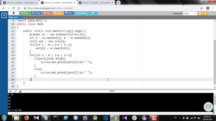This screenshot has height=121, width=216.
Task: Create a new file with the file icon
Action: pyautogui.click(x=14, y=13)
